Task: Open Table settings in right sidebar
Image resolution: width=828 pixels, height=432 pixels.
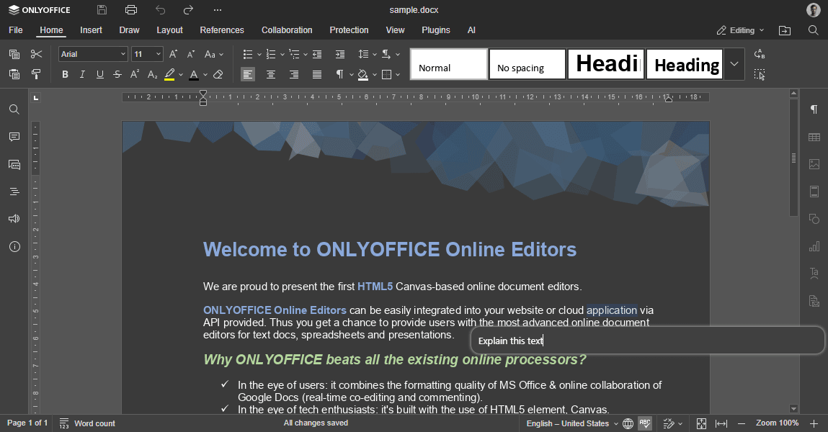Action: [814, 137]
